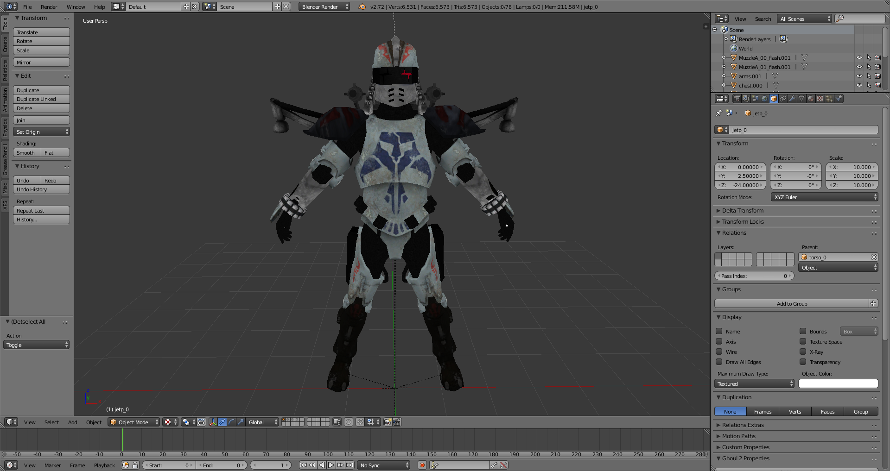
Task: Enable the Wire display checkbox
Action: tap(719, 352)
